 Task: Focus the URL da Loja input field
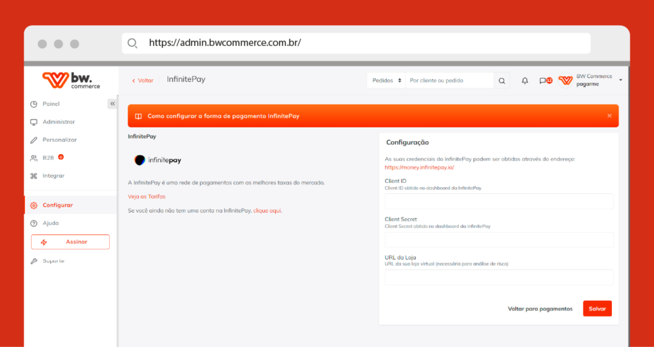499,277
